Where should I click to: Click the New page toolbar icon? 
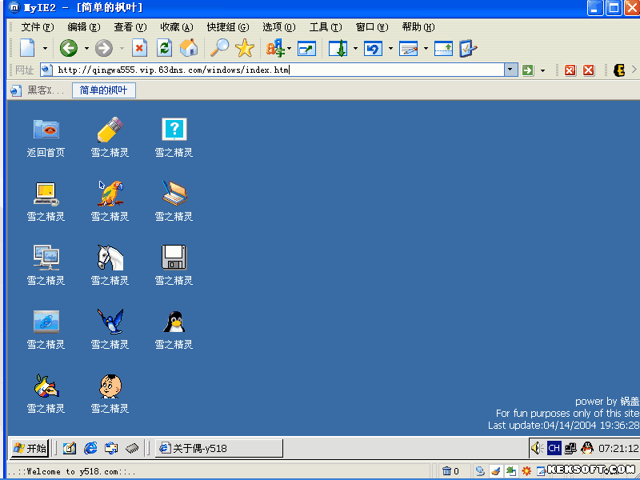27,48
